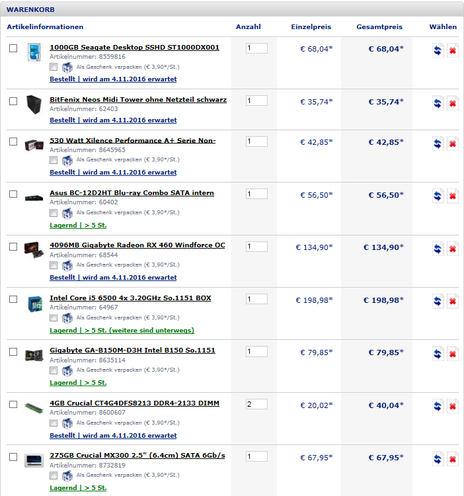Delete BitFenix Neos Midi Tower item
Image resolution: width=464 pixels, height=496 pixels.
coord(453,103)
